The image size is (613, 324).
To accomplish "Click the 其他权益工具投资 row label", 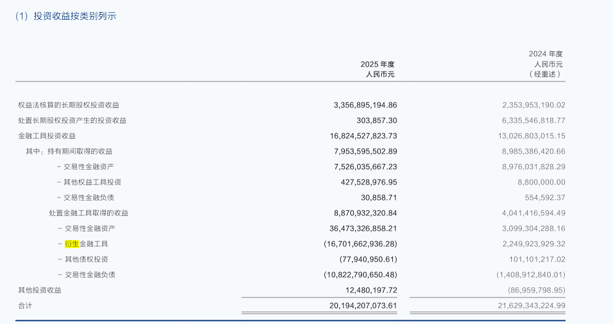I will (x=93, y=182).
